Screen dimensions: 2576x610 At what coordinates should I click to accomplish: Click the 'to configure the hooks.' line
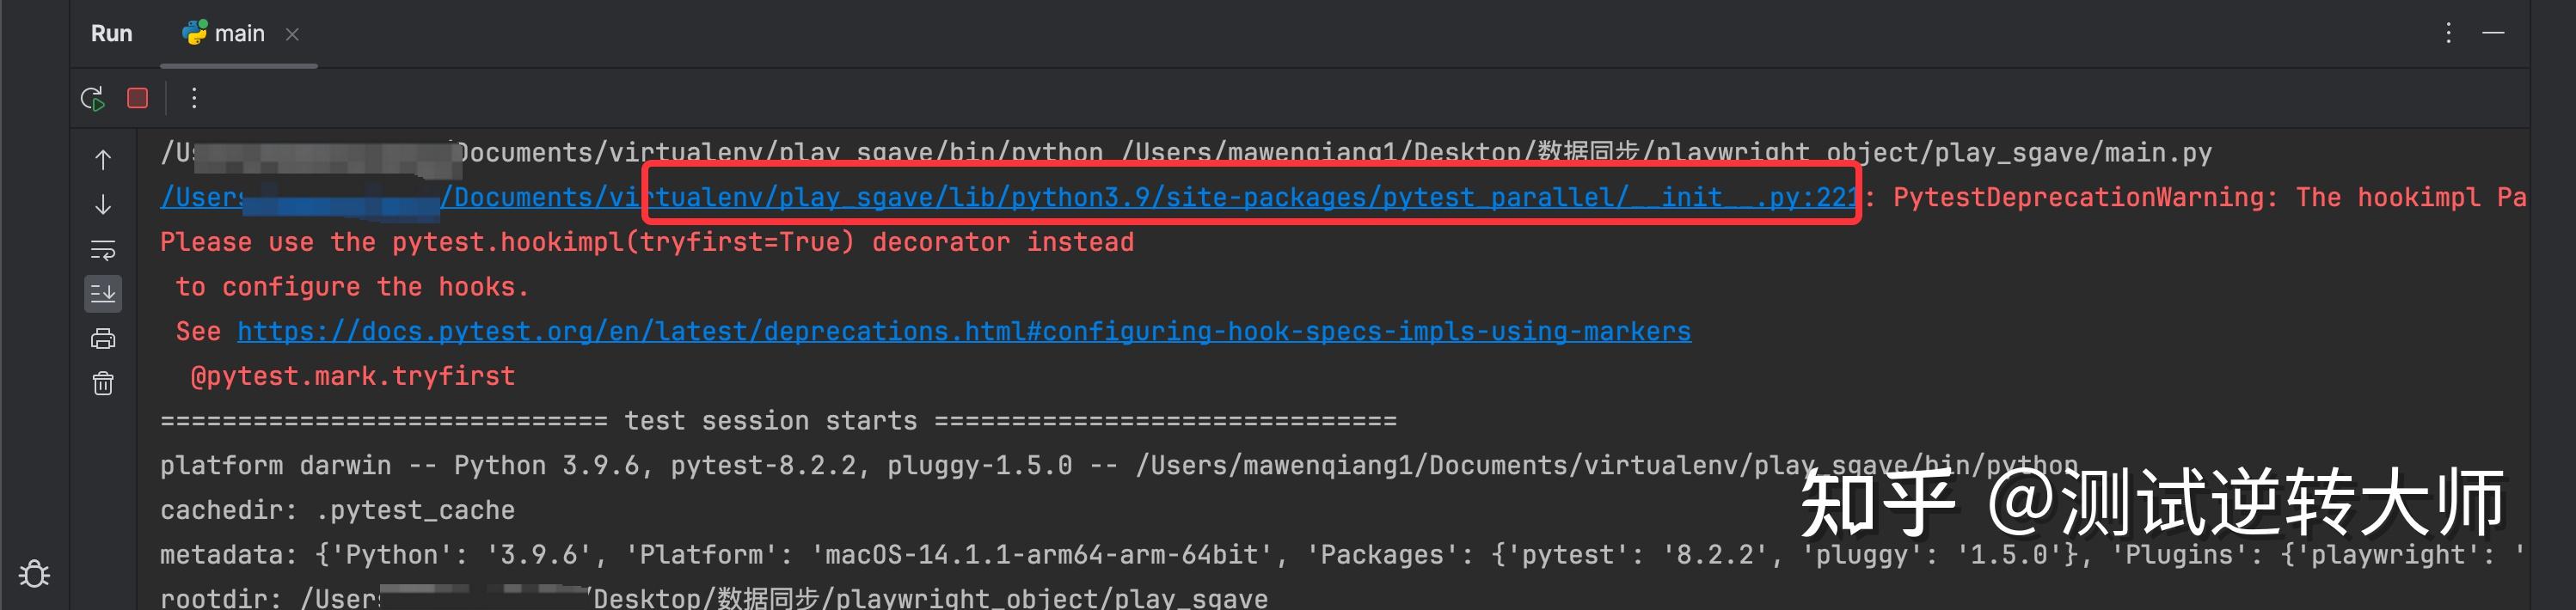click(352, 287)
